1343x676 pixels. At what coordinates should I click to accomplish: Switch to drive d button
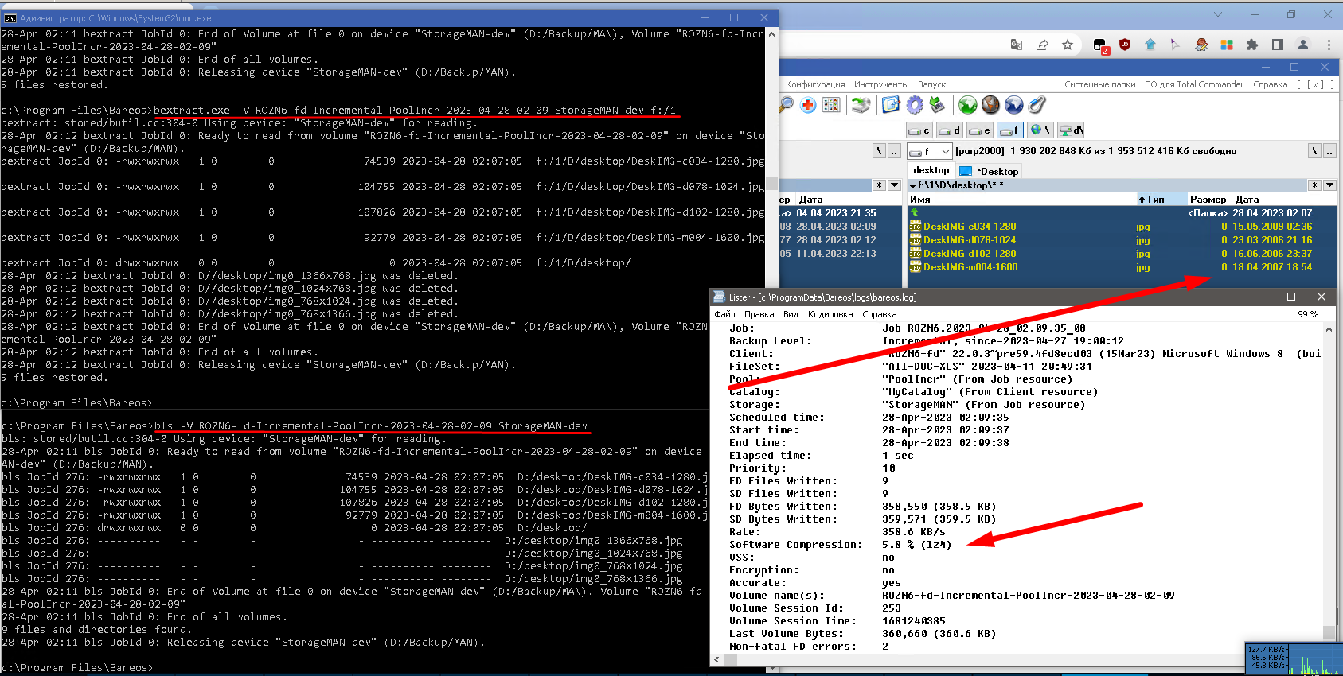[x=950, y=130]
